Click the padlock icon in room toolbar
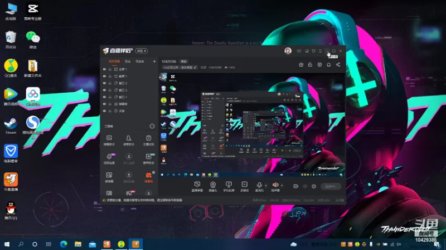 coord(310,65)
